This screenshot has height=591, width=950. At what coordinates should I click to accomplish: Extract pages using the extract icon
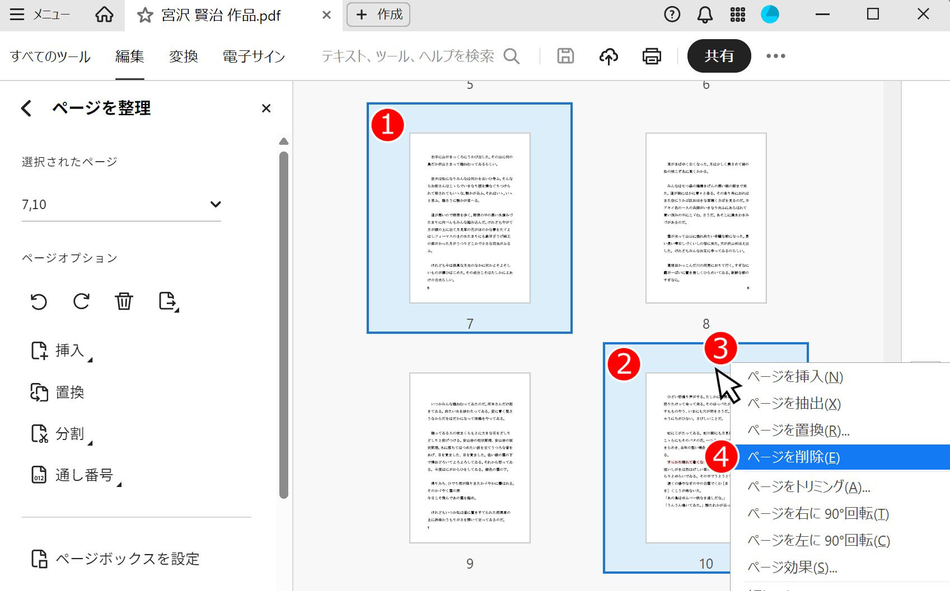click(x=166, y=301)
